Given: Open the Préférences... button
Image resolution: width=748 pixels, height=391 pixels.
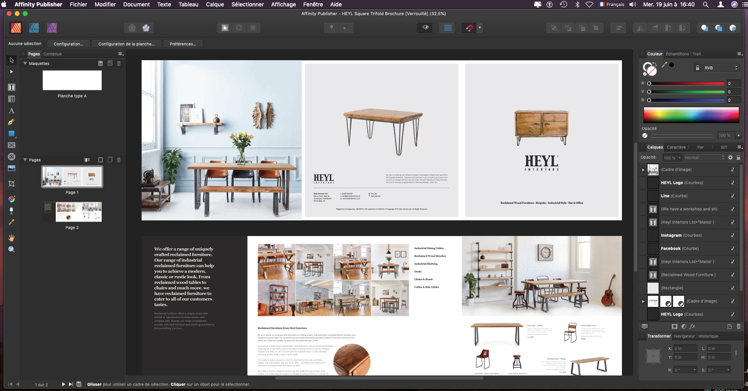Looking at the screenshot, I should coord(183,44).
